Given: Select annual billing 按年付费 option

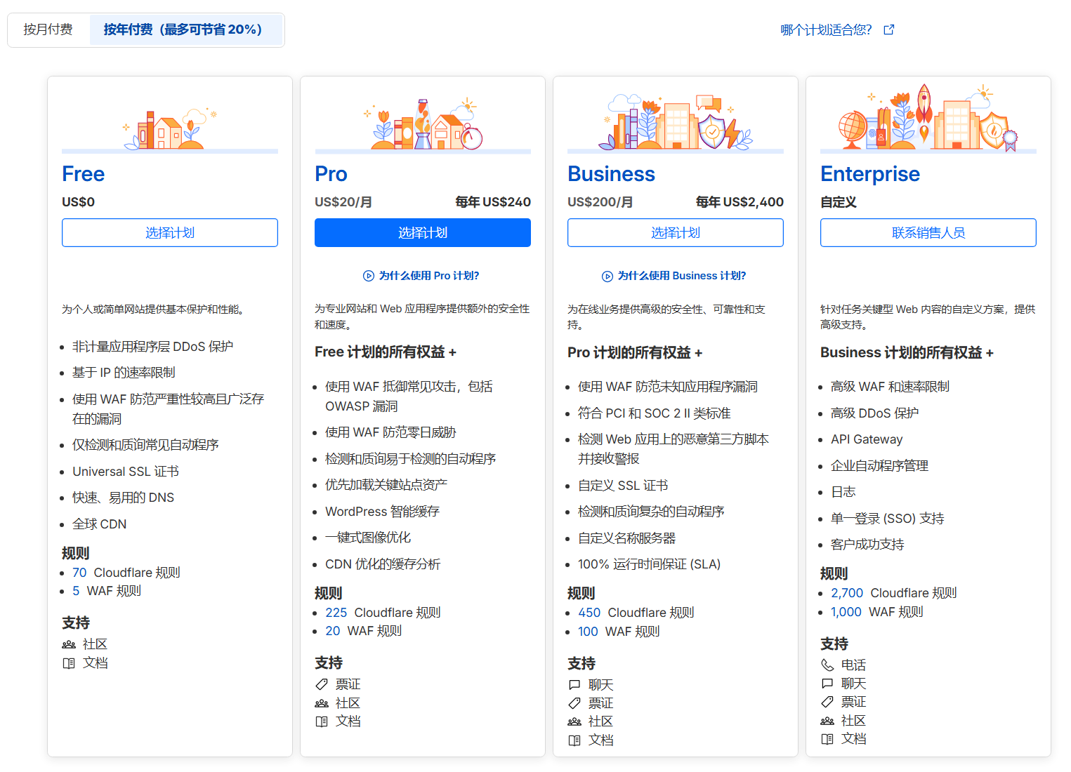Looking at the screenshot, I should point(185,29).
